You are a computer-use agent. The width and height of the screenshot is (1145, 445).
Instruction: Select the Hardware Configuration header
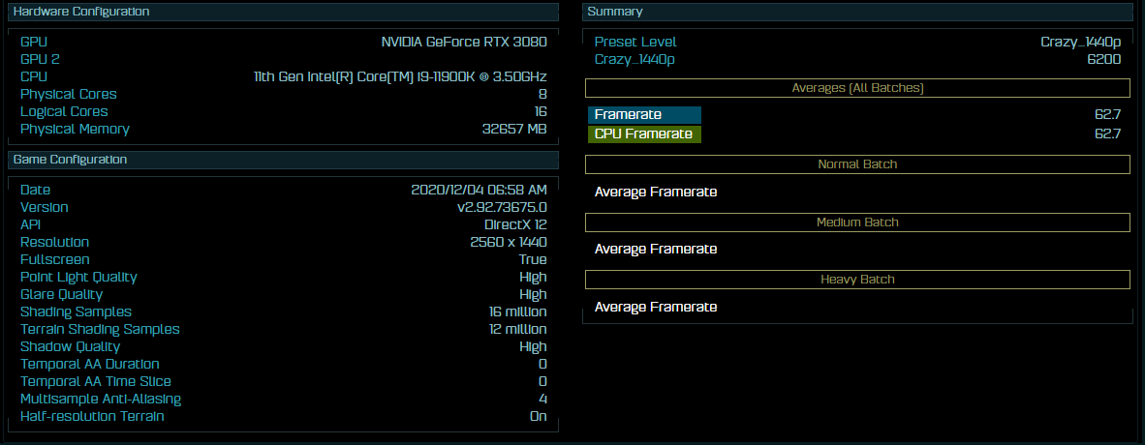tap(283, 12)
